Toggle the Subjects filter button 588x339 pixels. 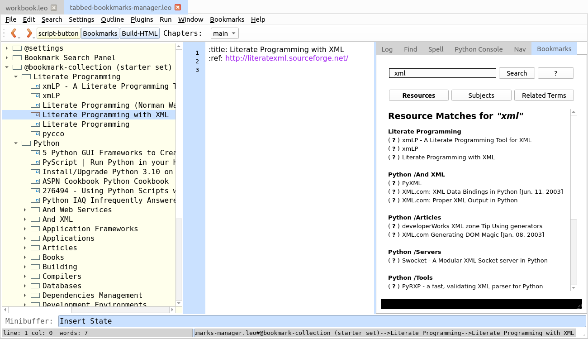tap(481, 95)
